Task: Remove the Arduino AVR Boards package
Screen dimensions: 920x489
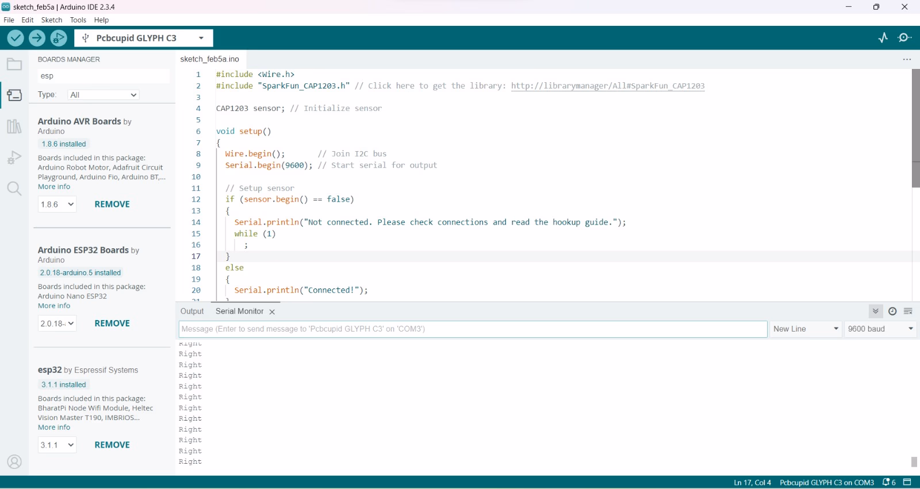Action: tap(112, 205)
